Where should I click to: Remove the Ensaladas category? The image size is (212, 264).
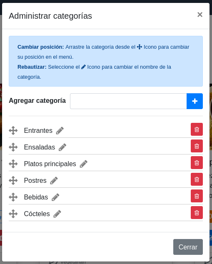point(197,146)
